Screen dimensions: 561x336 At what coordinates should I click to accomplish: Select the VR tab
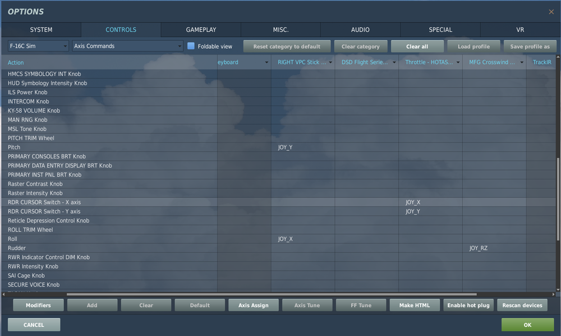(520, 30)
